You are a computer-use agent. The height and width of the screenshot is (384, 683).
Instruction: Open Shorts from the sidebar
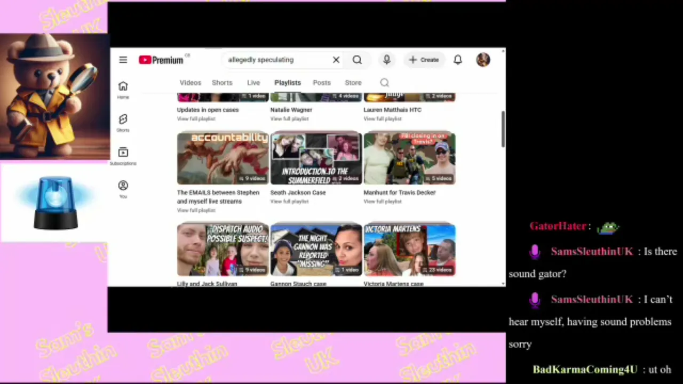123,123
